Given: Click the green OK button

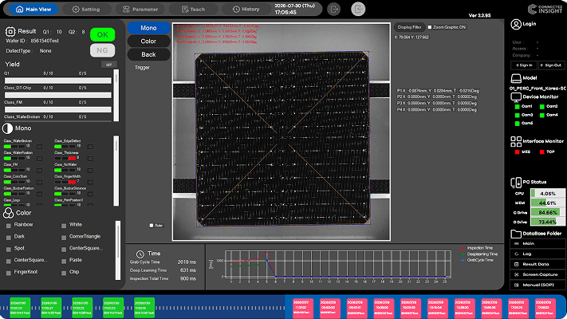Looking at the screenshot, I should click(x=102, y=35).
